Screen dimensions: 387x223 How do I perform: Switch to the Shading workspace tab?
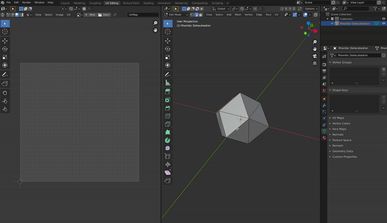148,3
